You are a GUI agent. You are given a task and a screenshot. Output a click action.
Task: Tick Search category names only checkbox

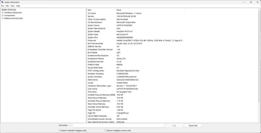tap(105, 130)
